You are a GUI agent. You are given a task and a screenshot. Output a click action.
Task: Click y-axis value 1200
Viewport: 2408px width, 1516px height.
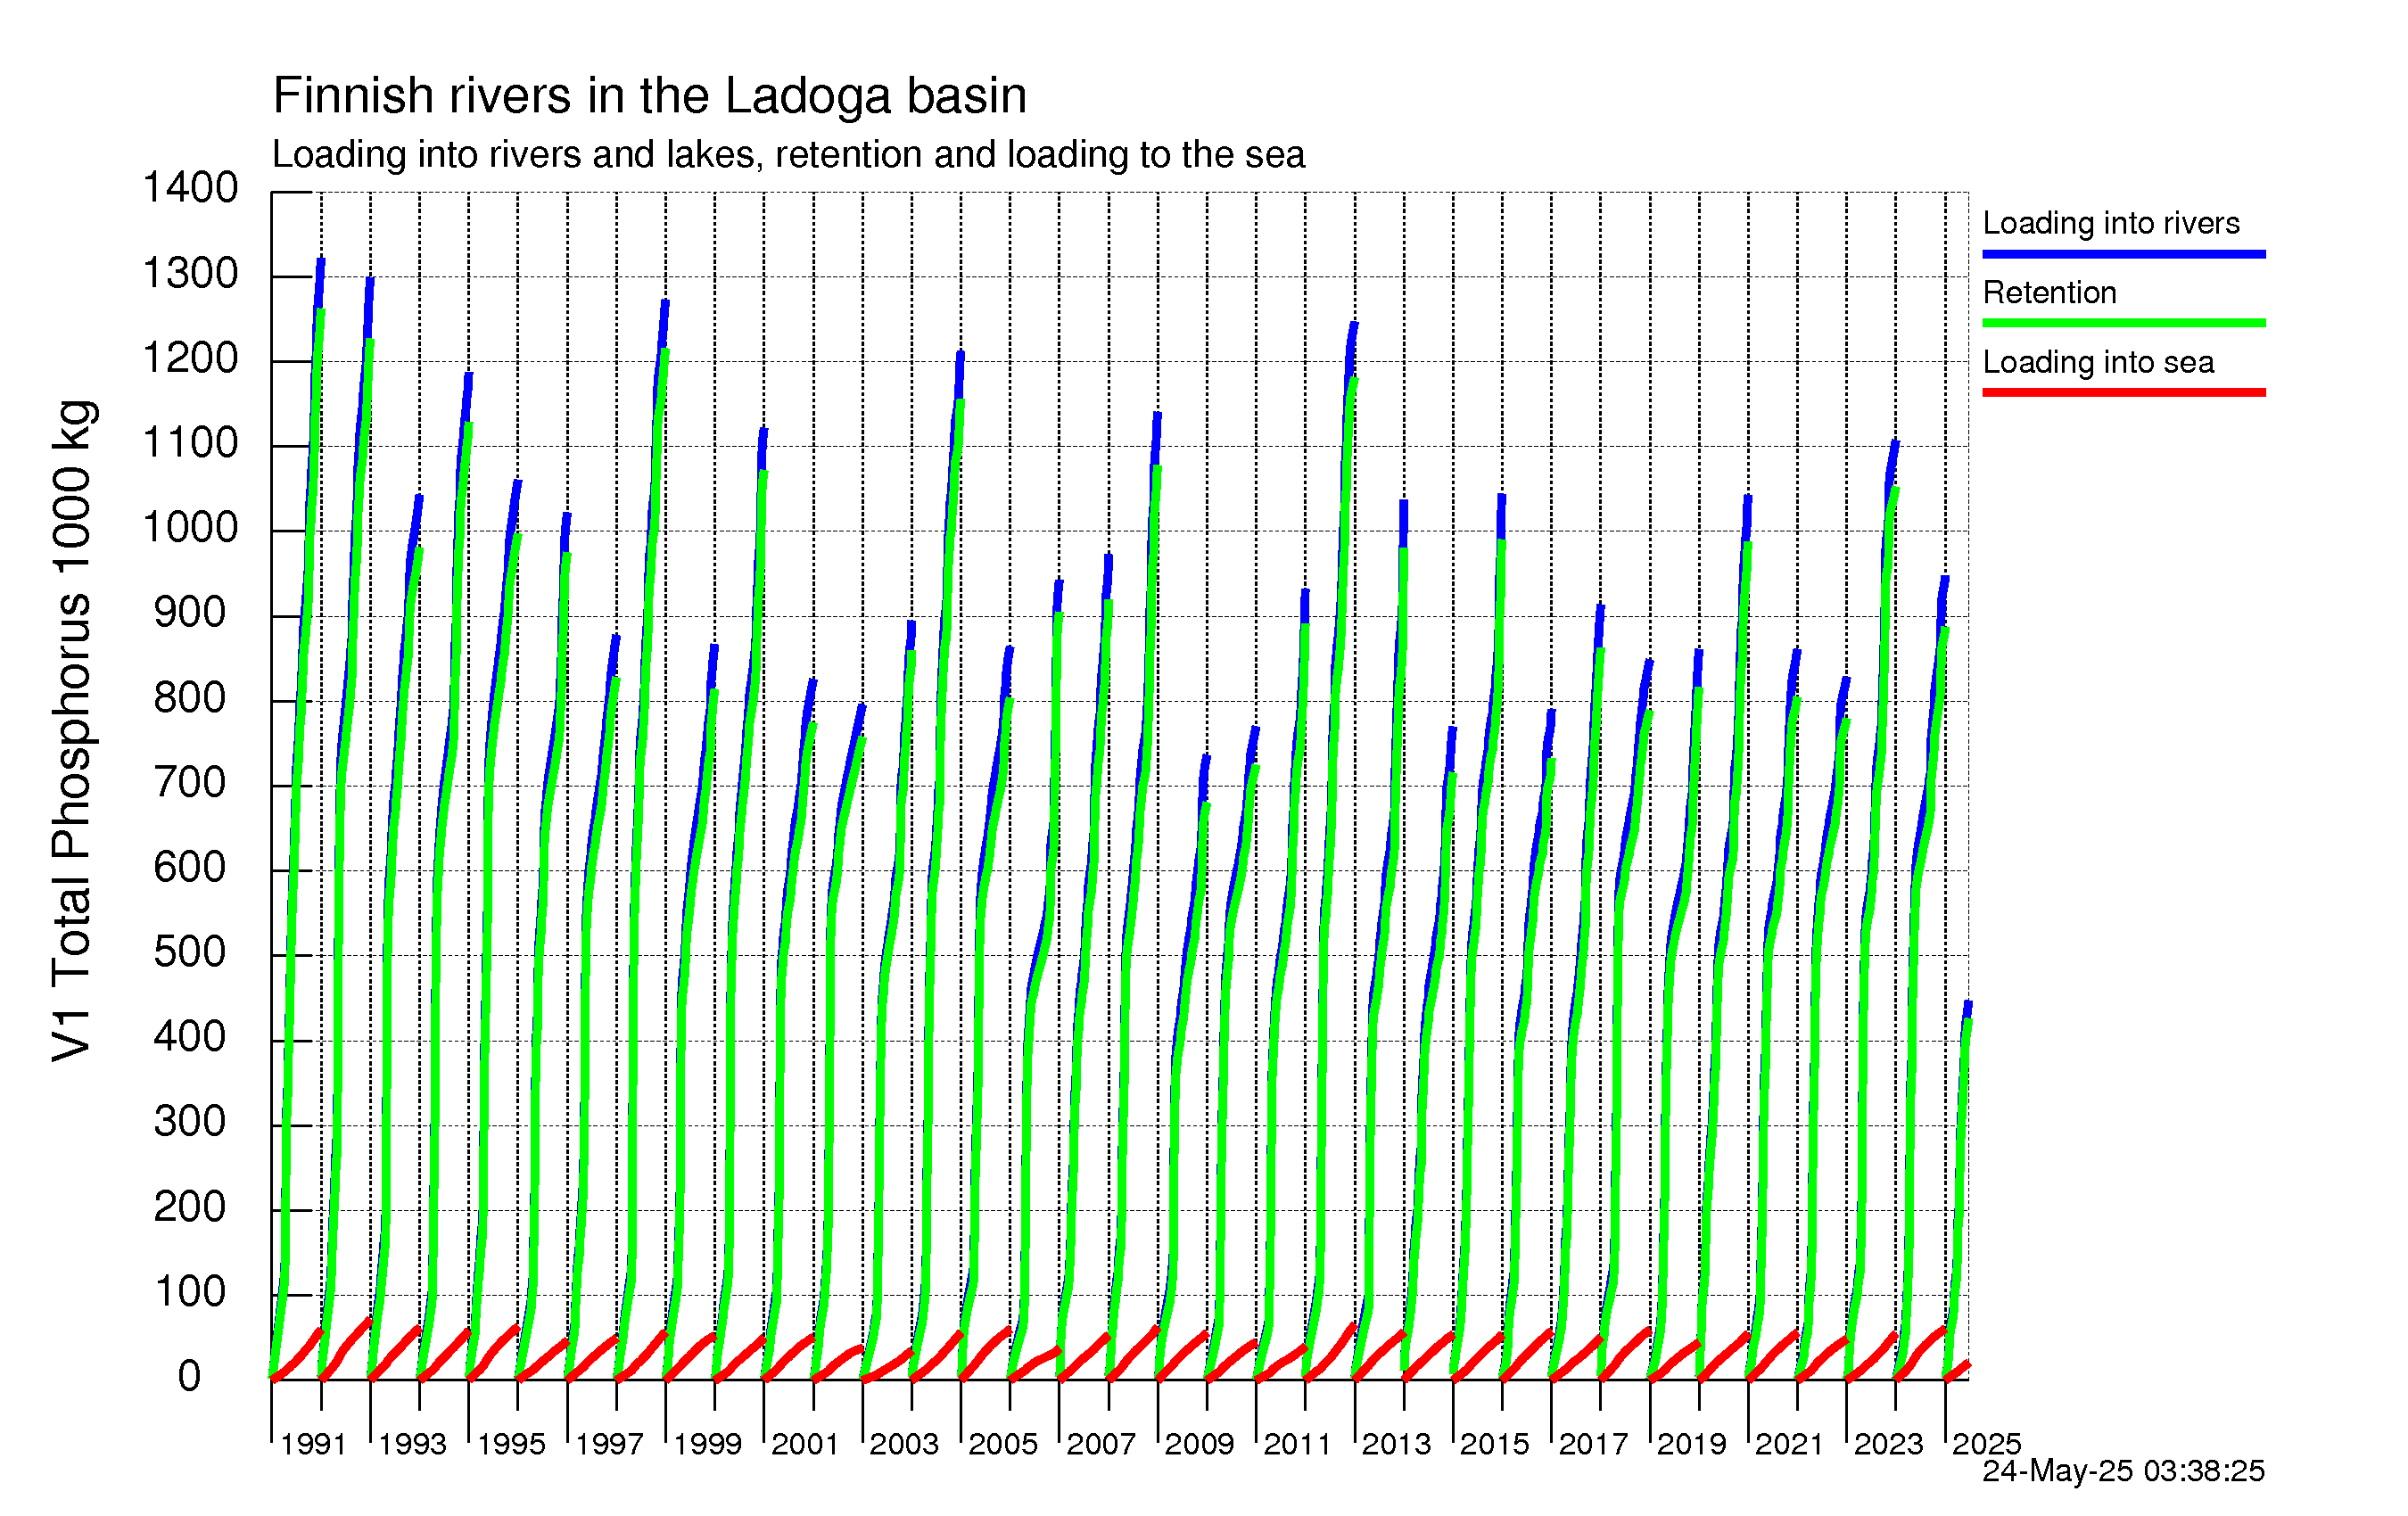pyautogui.click(x=190, y=359)
